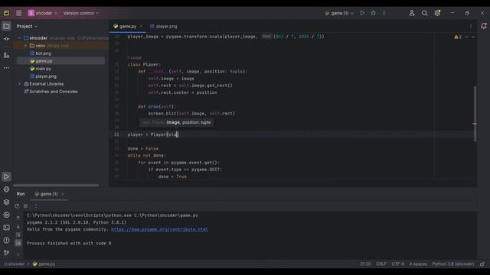Show more tool windows ellipsis

(x=6, y=68)
